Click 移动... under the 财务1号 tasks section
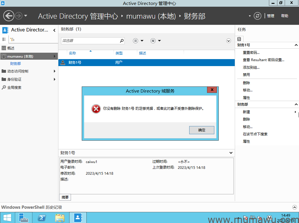Screen dimensions: 299x223 [248, 90]
